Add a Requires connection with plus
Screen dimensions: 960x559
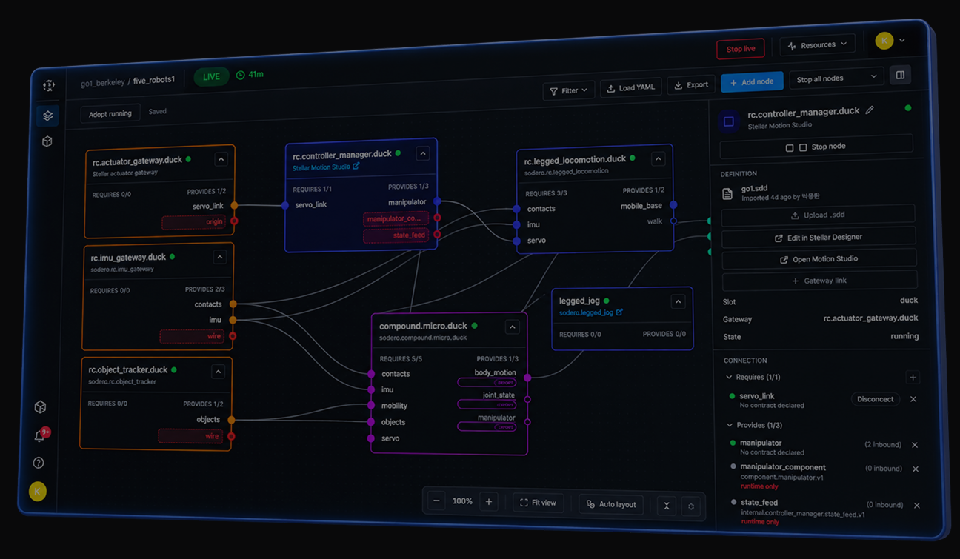point(913,378)
